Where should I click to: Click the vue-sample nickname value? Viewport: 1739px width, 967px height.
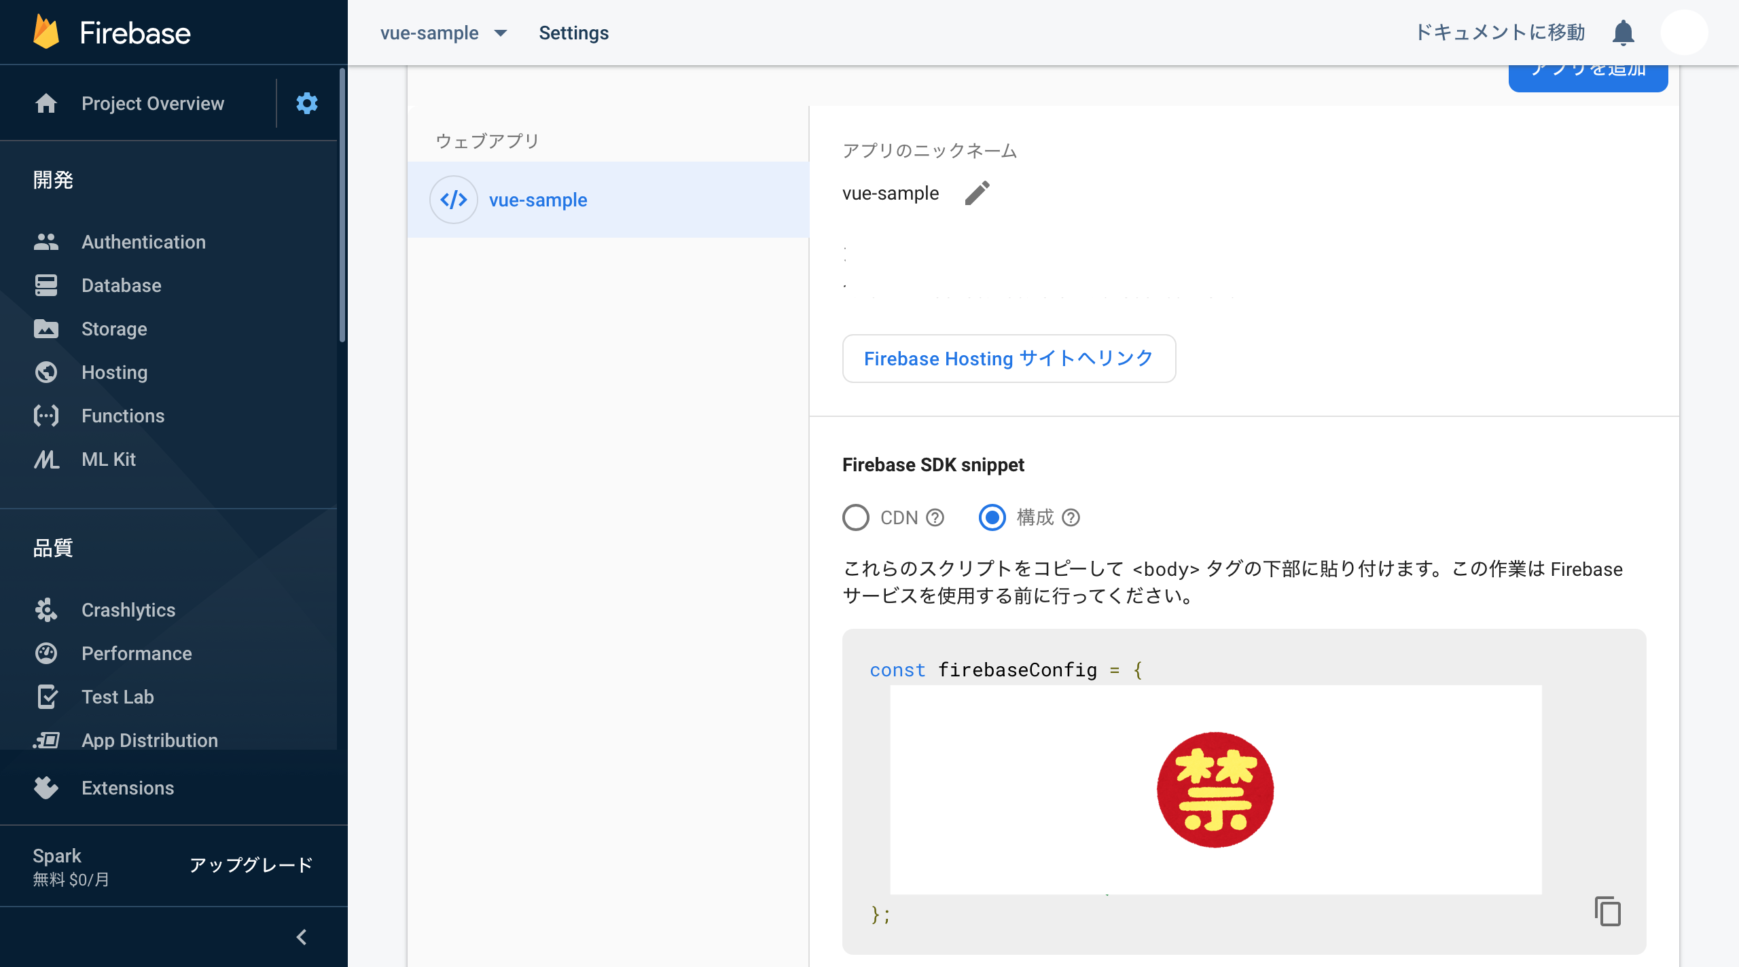click(x=891, y=194)
